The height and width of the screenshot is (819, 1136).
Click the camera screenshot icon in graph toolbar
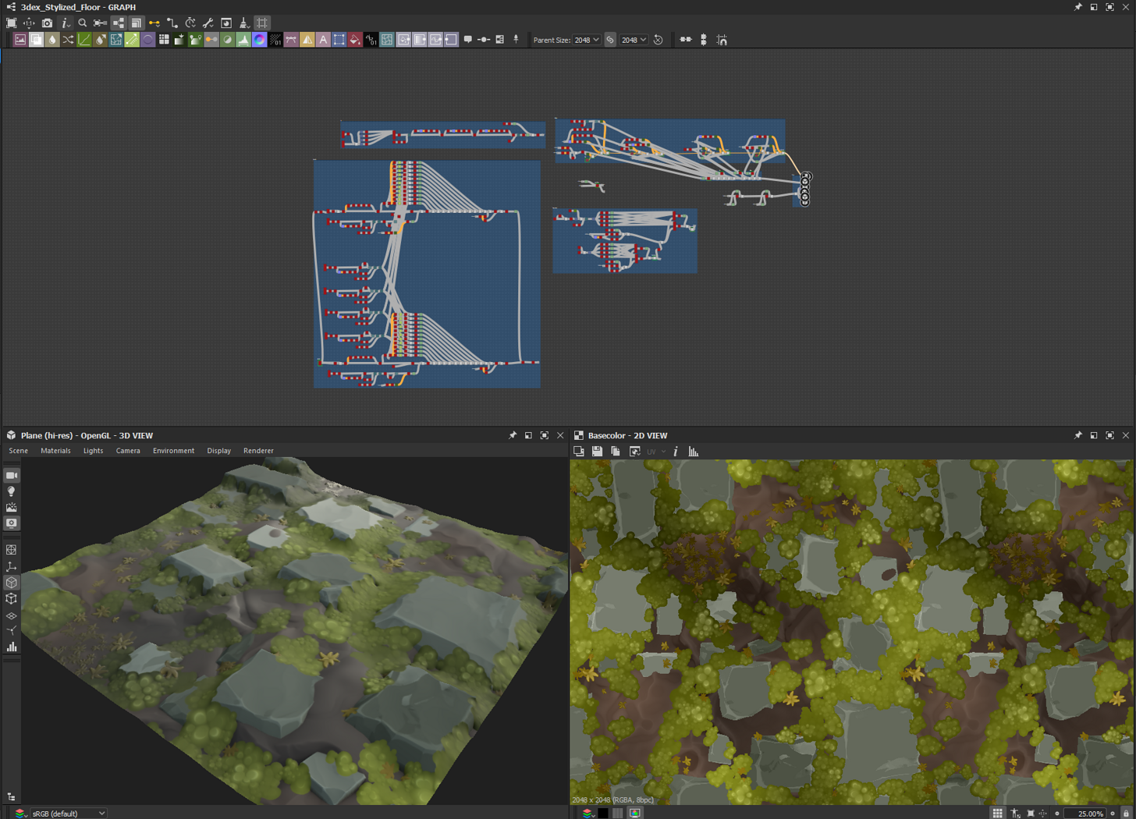pos(47,23)
